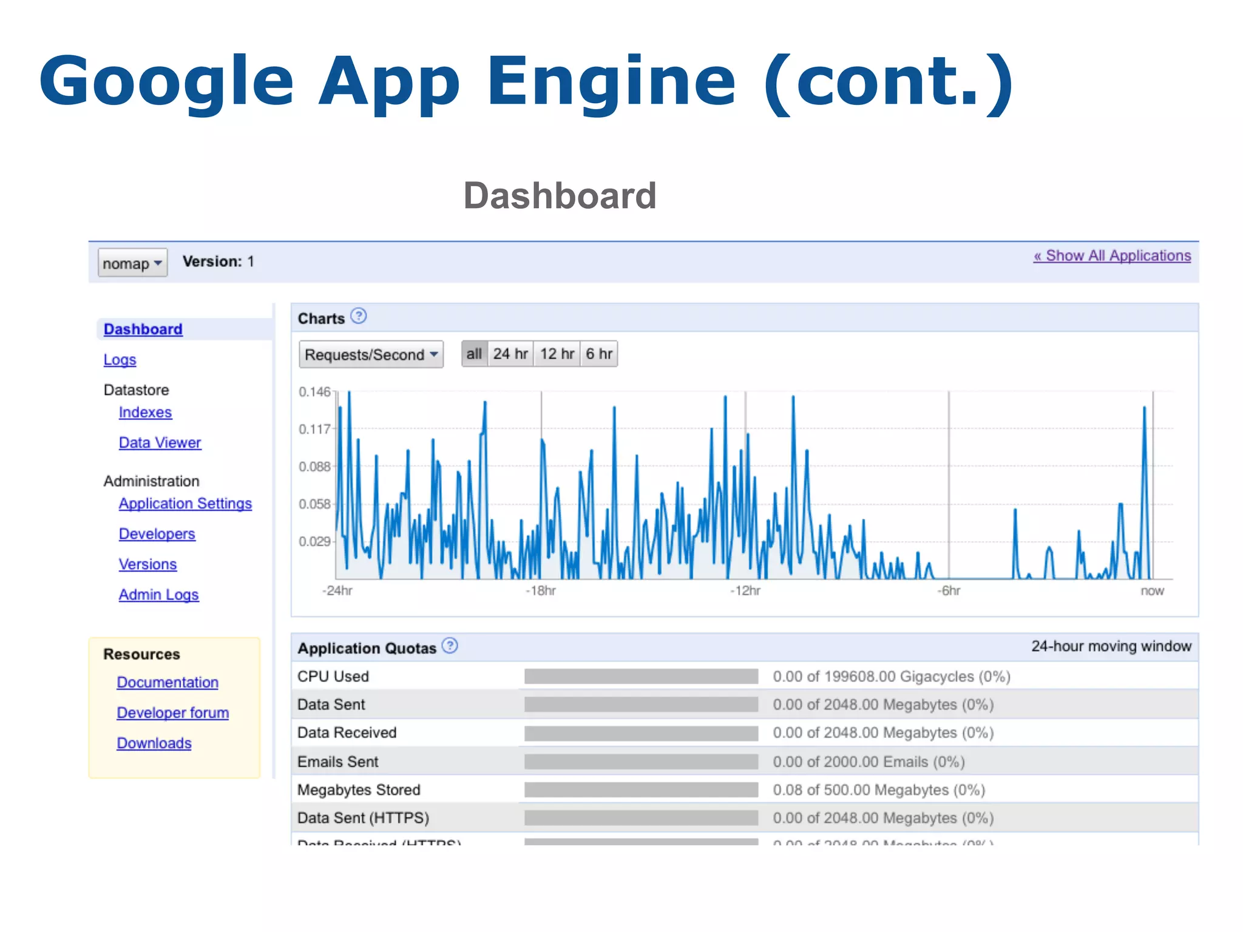Image resolution: width=1243 pixels, height=932 pixels.
Task: Switch chart range to 12 hr
Action: tap(557, 354)
